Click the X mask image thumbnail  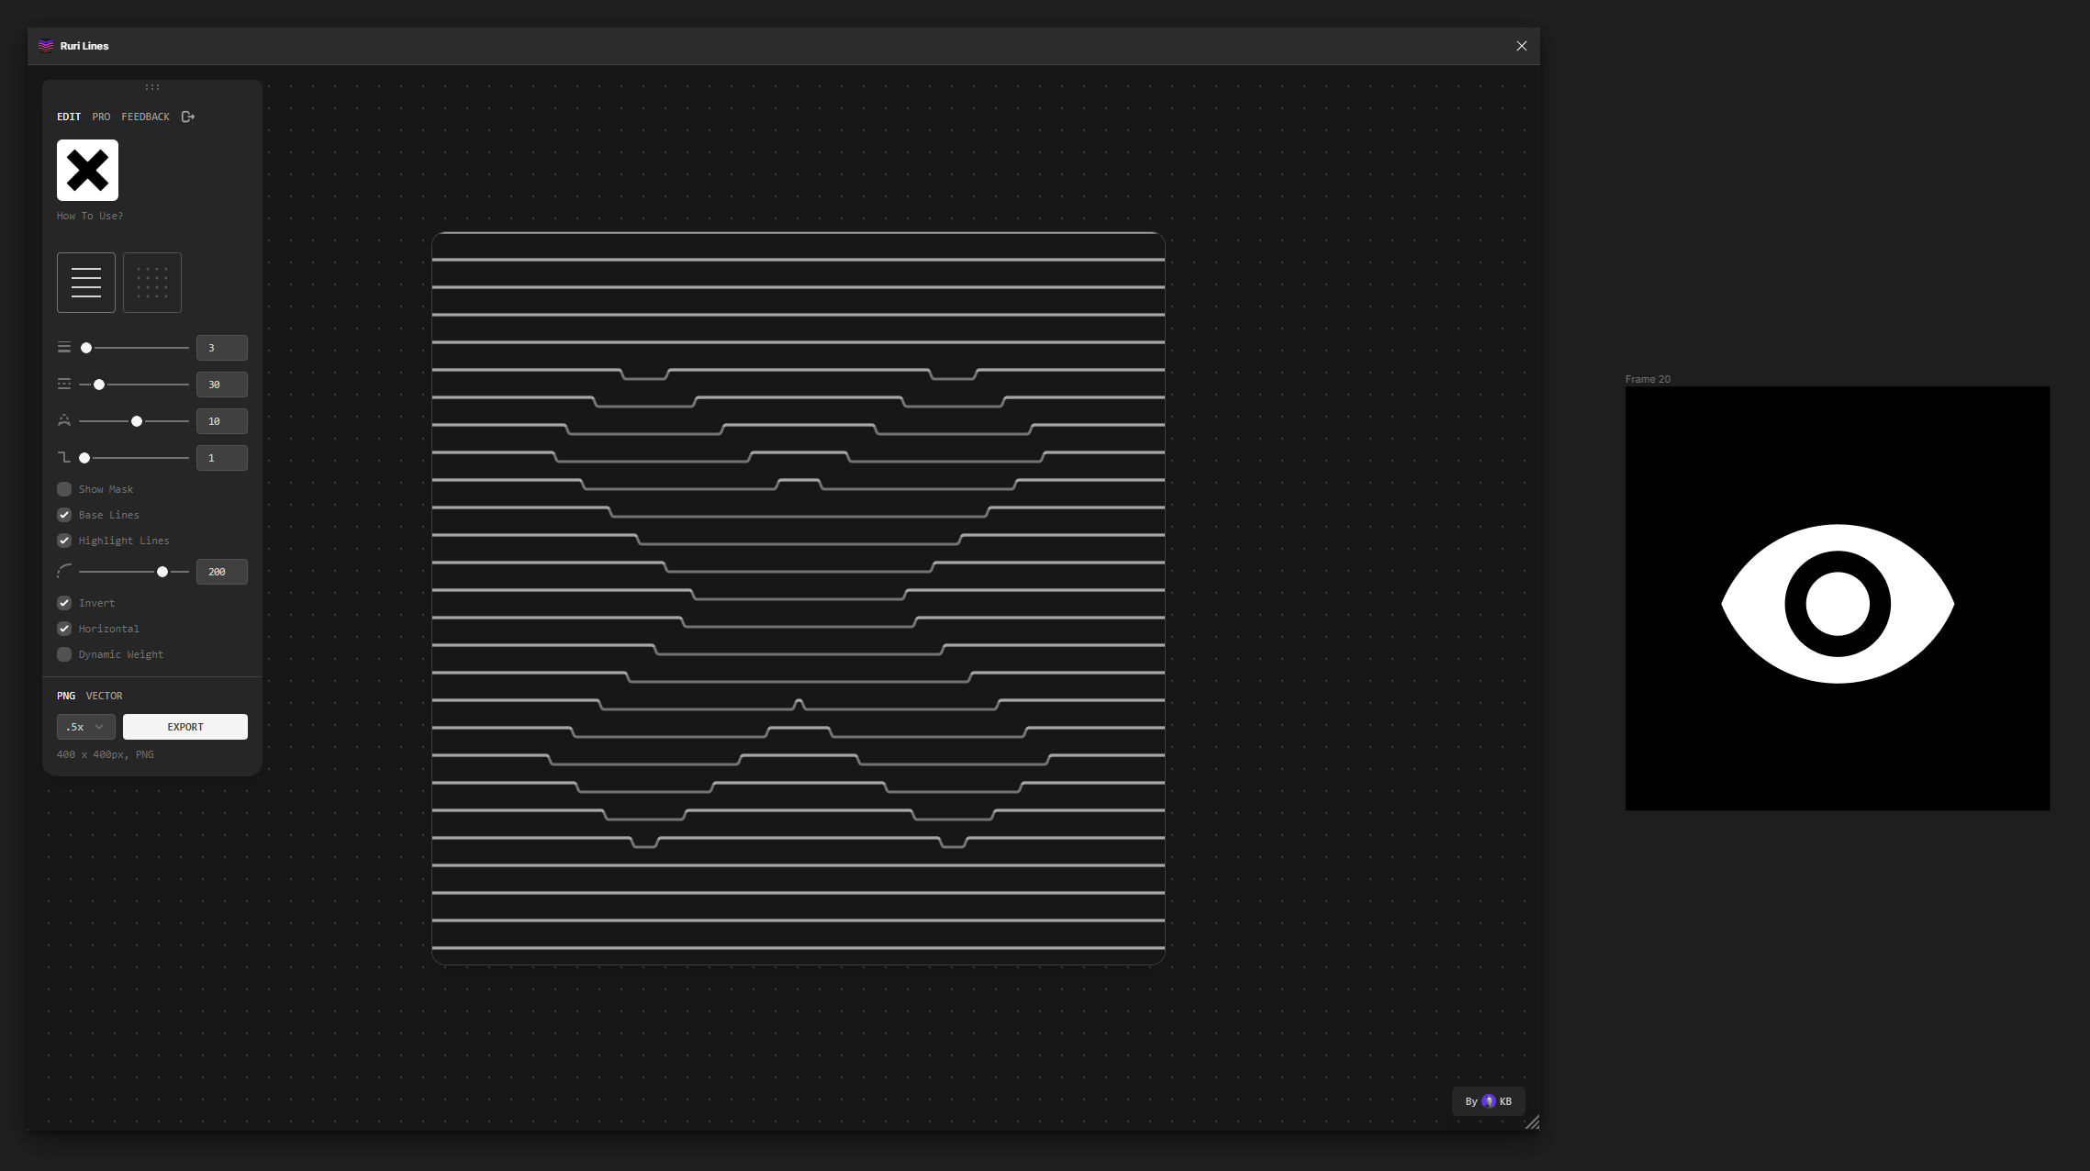[x=87, y=170]
